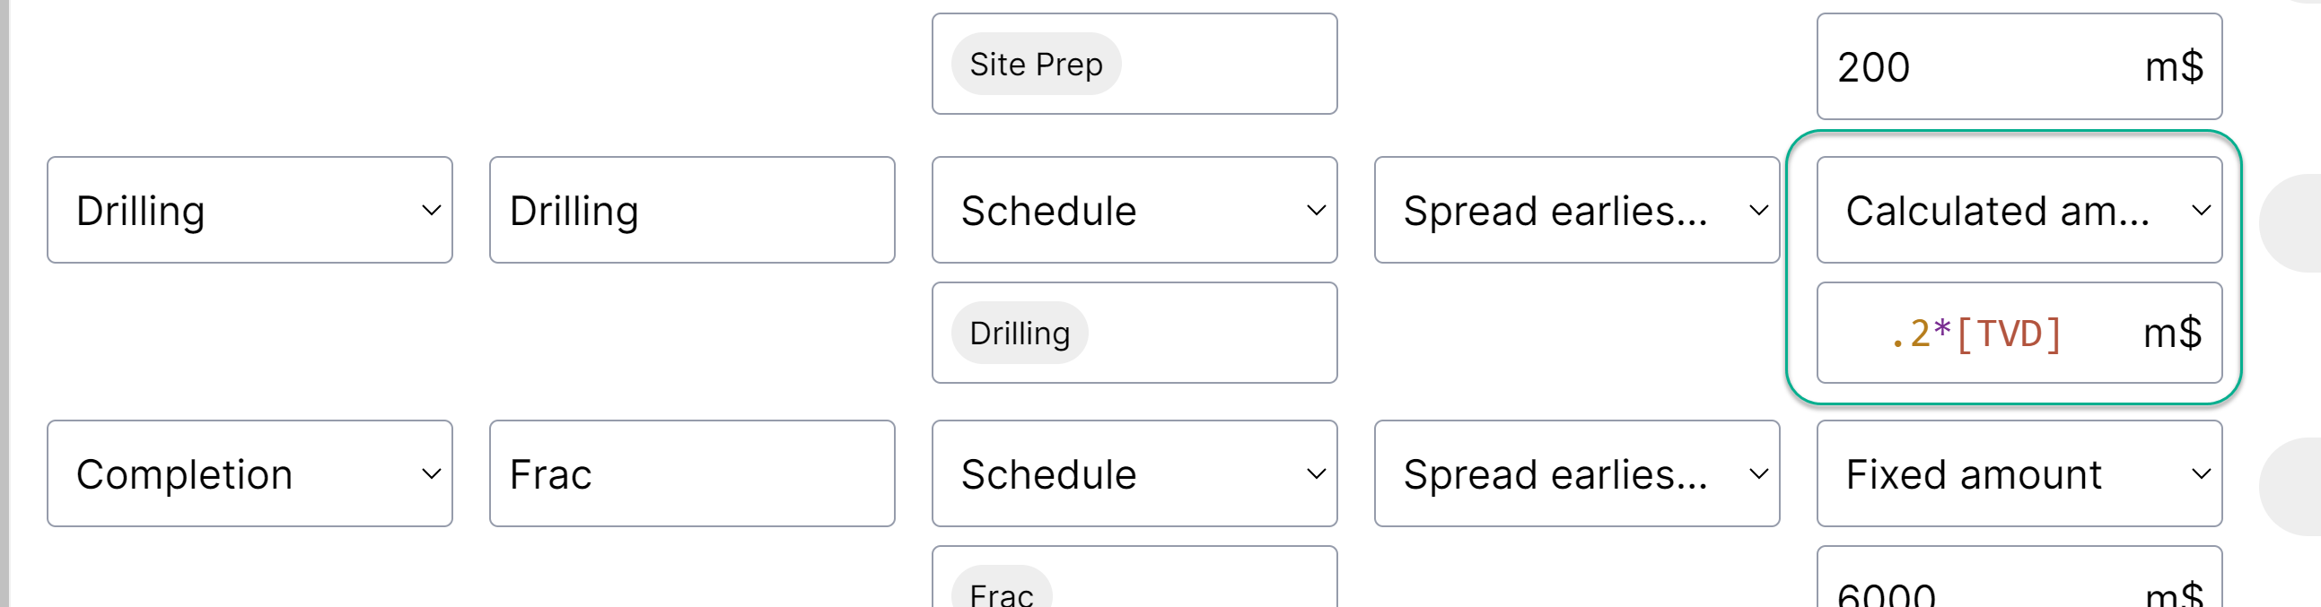Screen dimensions: 2321x607
Task: Click the 200 amount value
Action: click(1874, 67)
